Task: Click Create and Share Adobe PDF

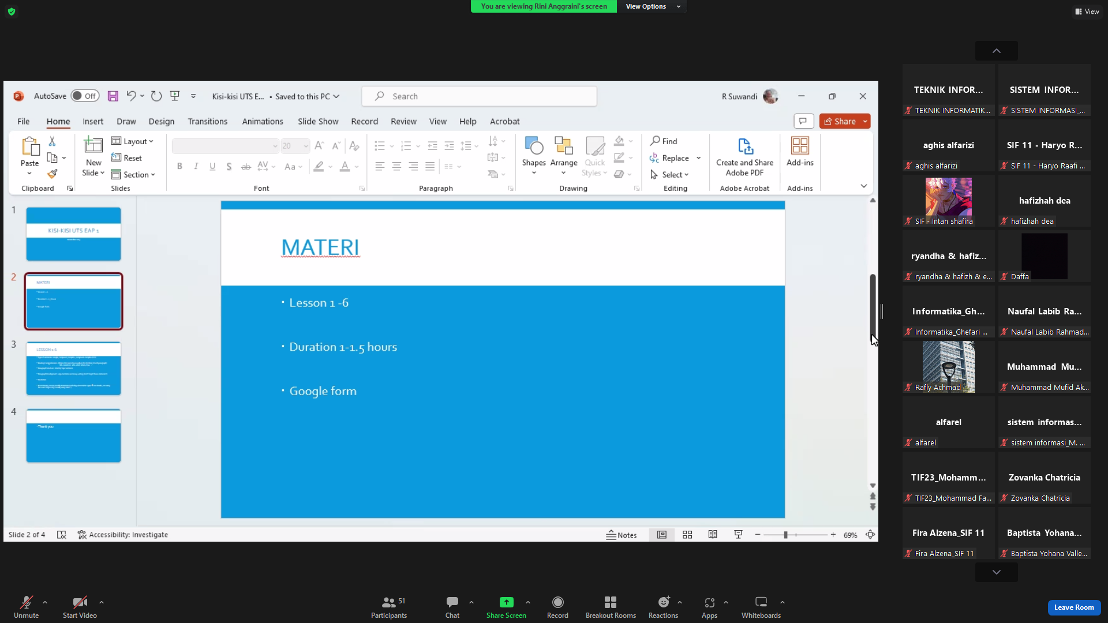Action: 744,157
